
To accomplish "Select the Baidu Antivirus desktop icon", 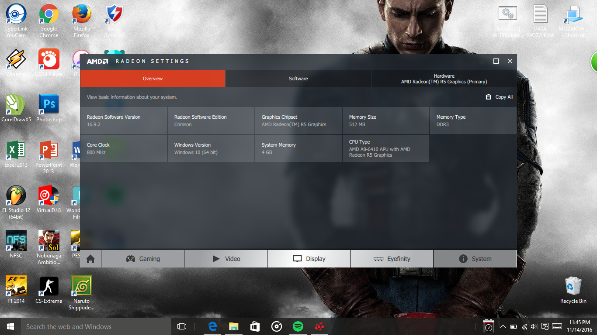I will (x=114, y=21).
